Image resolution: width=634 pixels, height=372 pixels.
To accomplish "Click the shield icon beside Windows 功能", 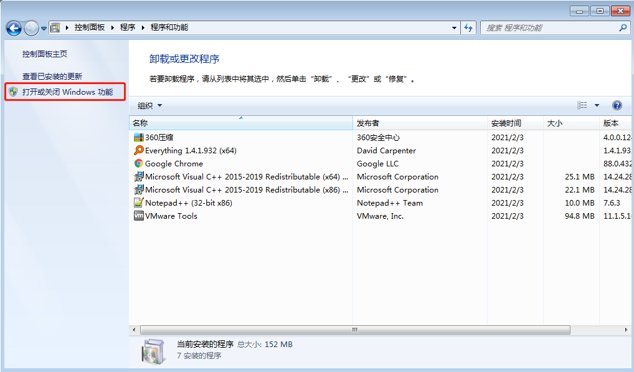I will 13,92.
